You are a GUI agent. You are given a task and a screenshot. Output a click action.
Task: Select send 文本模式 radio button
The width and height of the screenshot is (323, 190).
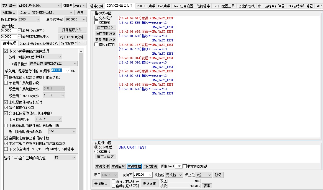(96, 147)
